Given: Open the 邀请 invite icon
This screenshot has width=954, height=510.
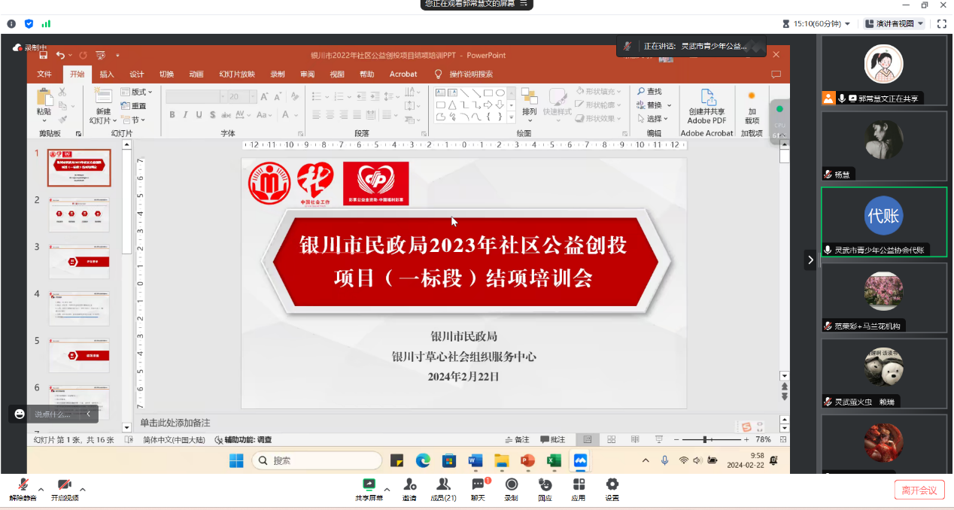Looking at the screenshot, I should coord(409,484).
